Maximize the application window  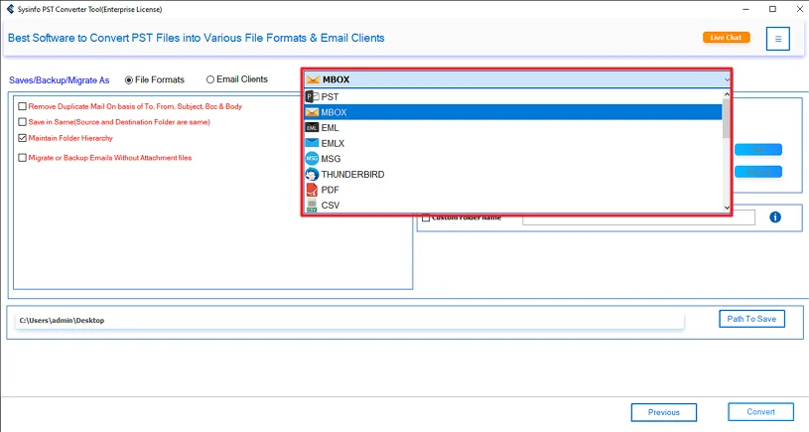772,9
